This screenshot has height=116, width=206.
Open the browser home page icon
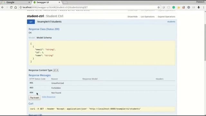tap(16, 7)
